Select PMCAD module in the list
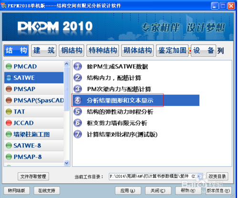Screen dimensions: 238x198 34,66
